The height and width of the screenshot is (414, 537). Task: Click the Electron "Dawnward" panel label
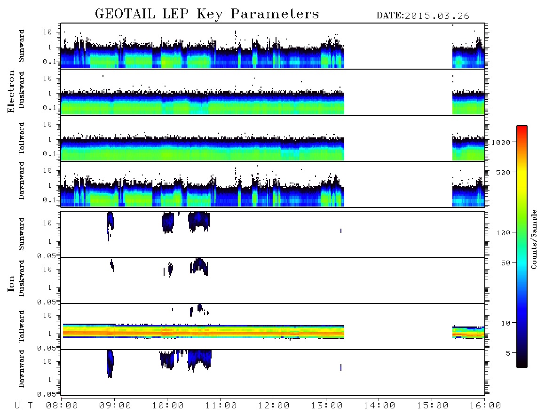tap(22, 181)
